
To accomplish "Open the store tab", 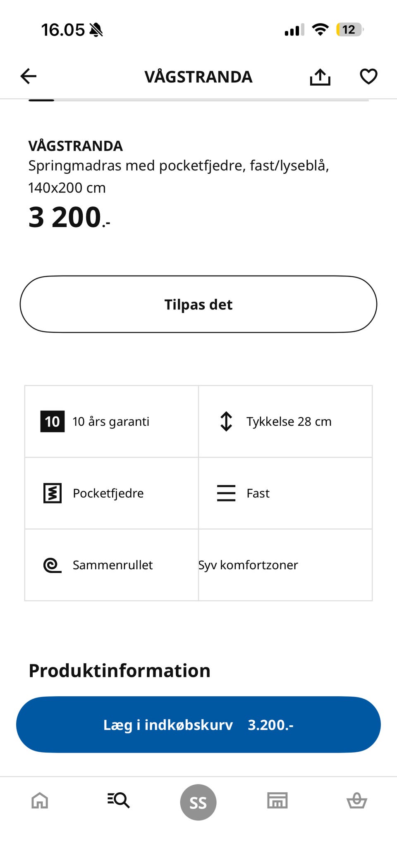I will click(277, 801).
